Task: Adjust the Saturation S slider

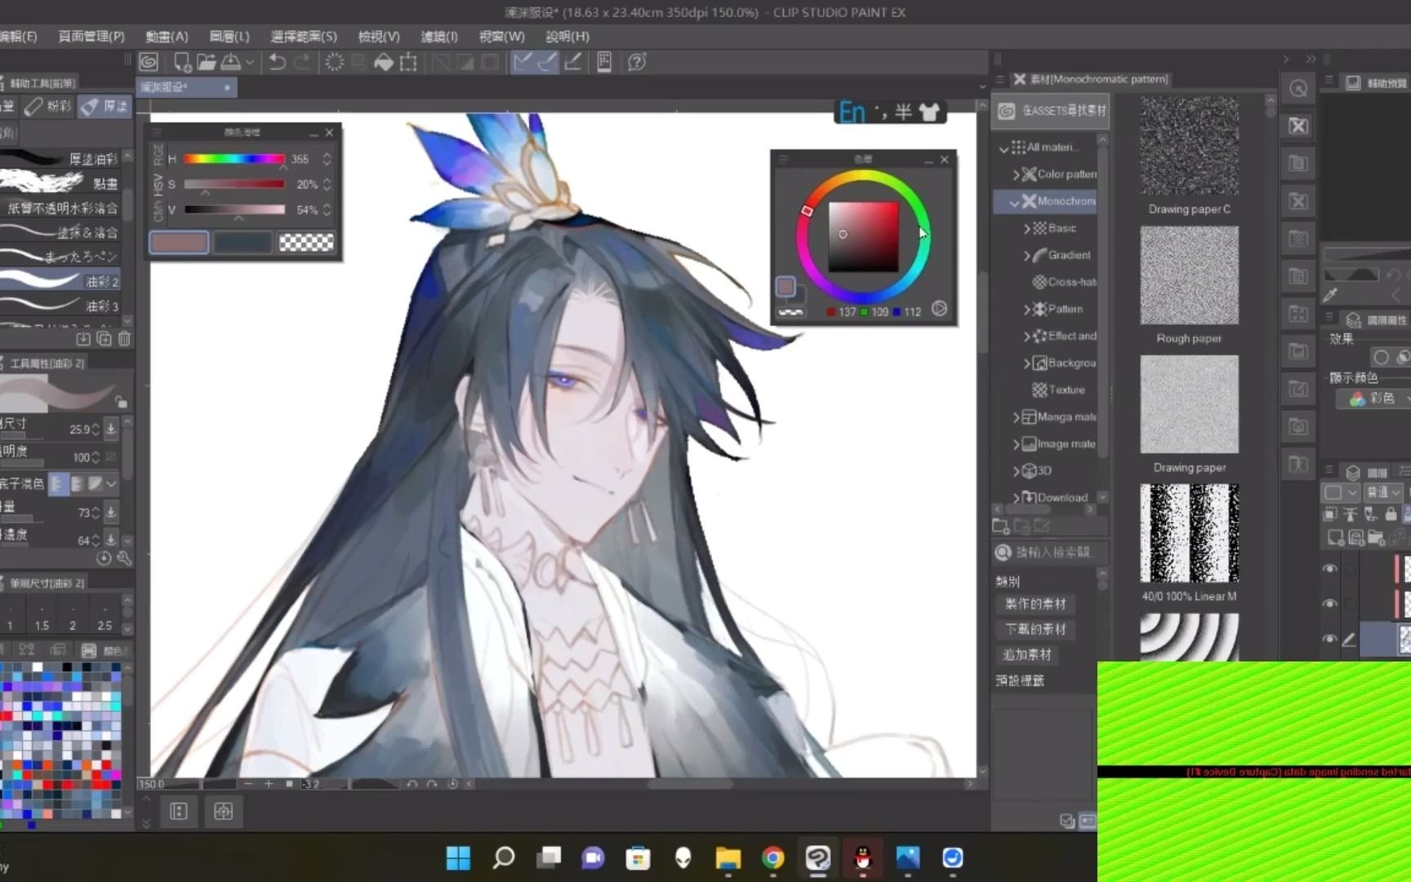Action: 234,185
